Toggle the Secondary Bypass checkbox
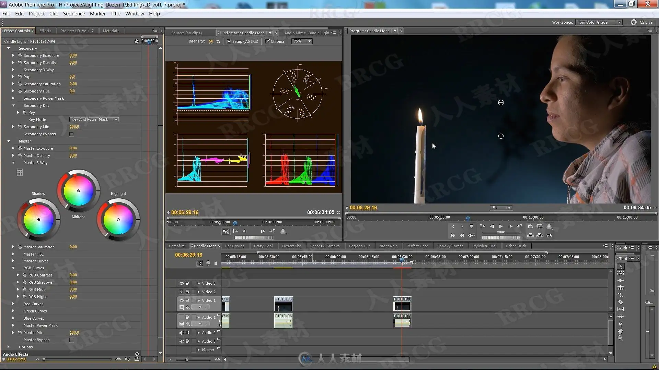This screenshot has height=370, width=659. click(x=71, y=134)
